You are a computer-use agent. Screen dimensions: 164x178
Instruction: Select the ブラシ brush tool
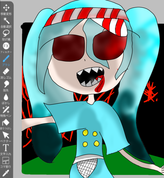6,61
